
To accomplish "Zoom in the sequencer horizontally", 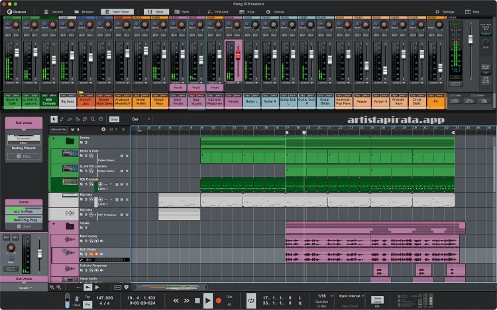I will [x=59, y=287].
